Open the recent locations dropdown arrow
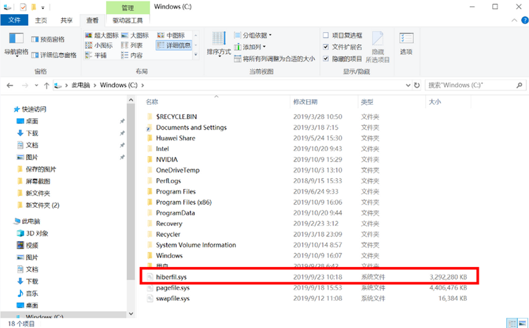The height and width of the screenshot is (328, 529). (36, 85)
